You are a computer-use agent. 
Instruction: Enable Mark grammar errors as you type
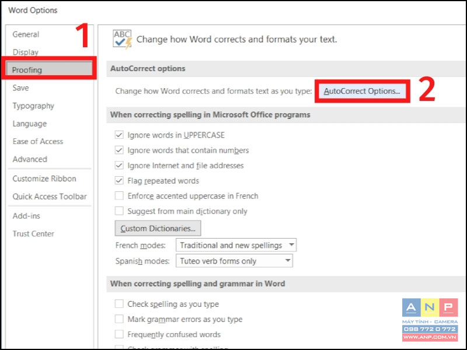pyautogui.click(x=119, y=318)
